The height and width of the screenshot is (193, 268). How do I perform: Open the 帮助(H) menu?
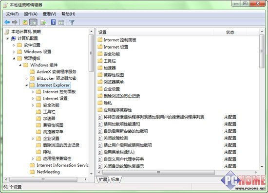pos(68,14)
